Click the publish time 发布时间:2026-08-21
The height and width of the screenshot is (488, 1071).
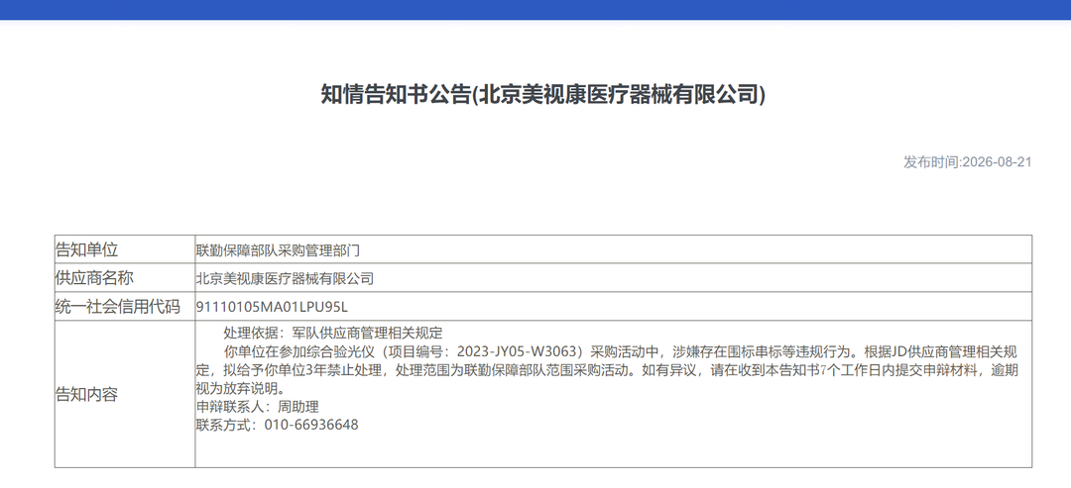pyautogui.click(x=967, y=162)
